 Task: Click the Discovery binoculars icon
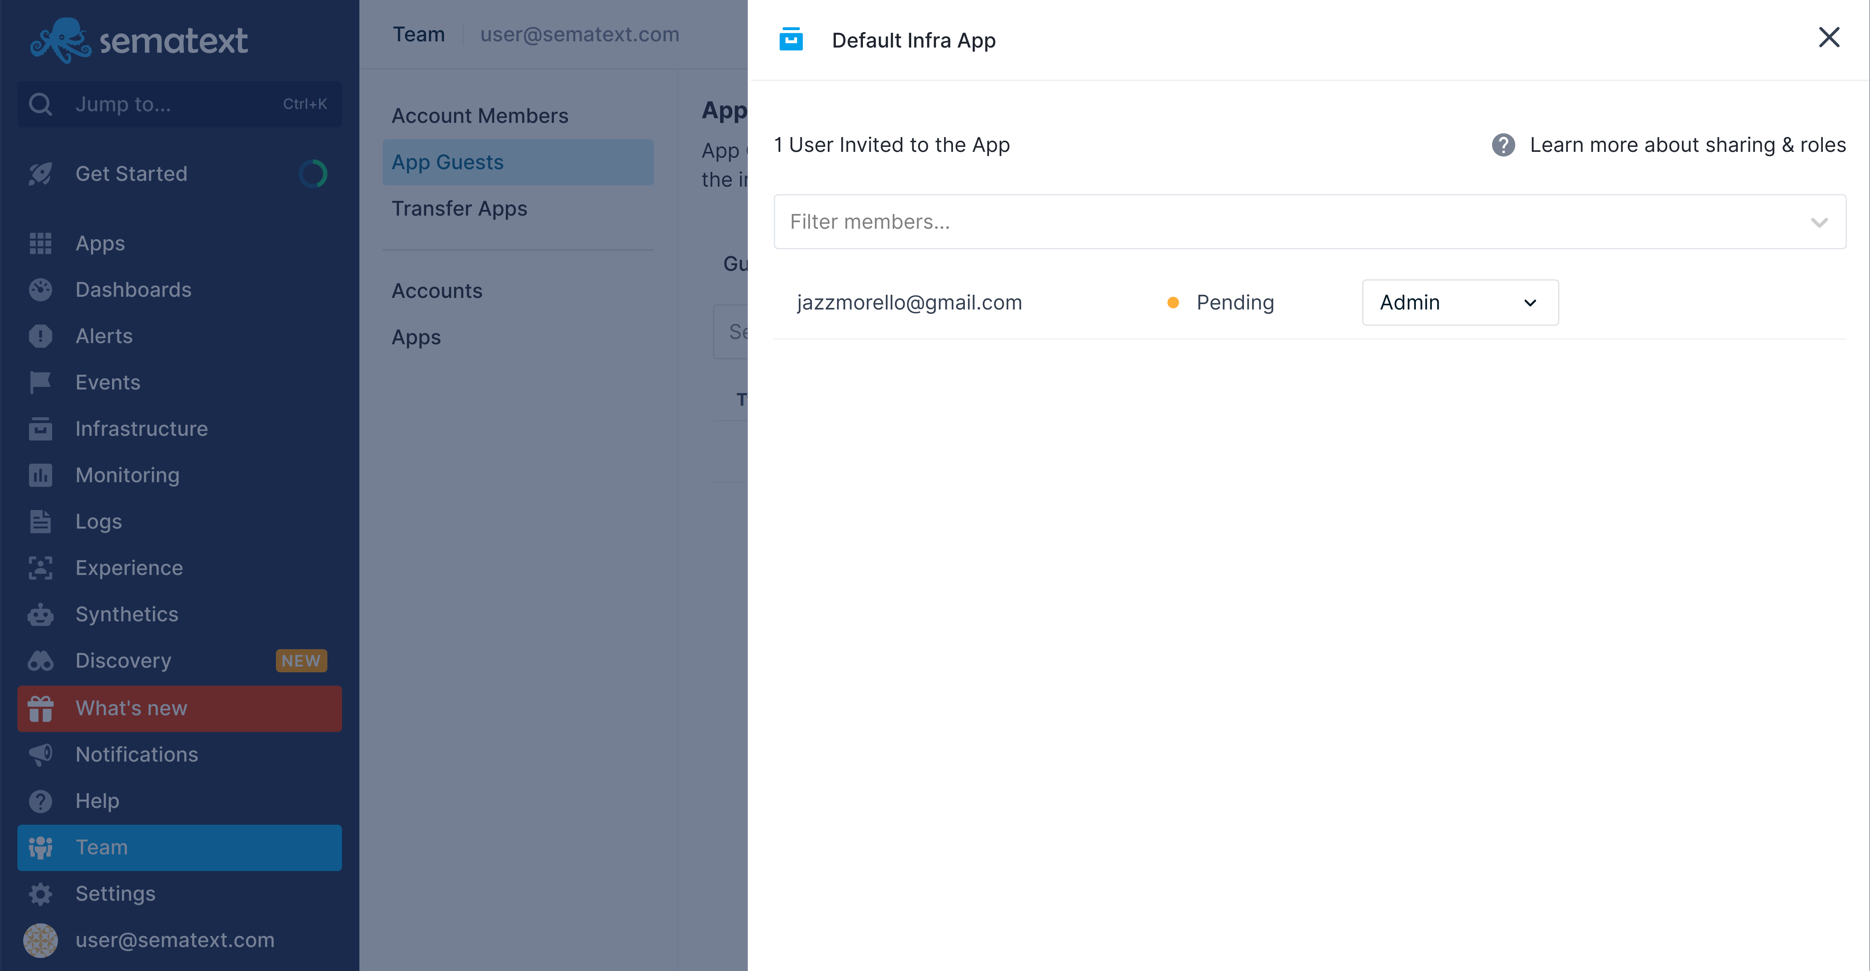(x=40, y=661)
